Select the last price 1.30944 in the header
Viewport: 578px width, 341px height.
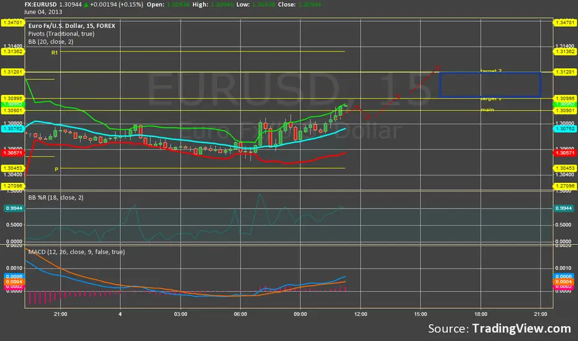70,4
